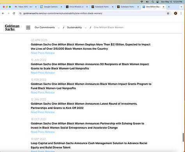Close the first Substack Home tab
Image resolution: width=185 pixels, height=152 pixels.
[x=112, y=7]
